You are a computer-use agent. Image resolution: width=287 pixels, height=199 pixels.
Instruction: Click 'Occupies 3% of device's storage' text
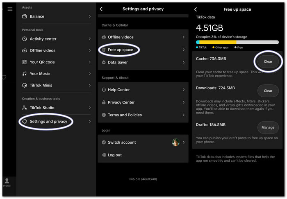coord(221,37)
